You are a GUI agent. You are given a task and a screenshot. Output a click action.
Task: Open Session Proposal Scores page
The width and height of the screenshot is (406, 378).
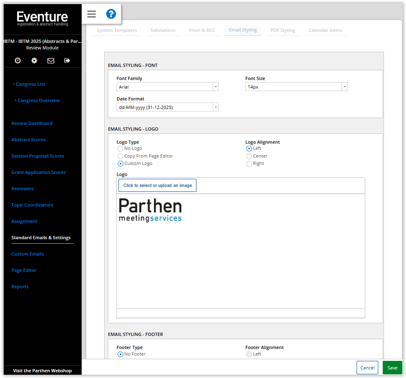[x=38, y=156]
